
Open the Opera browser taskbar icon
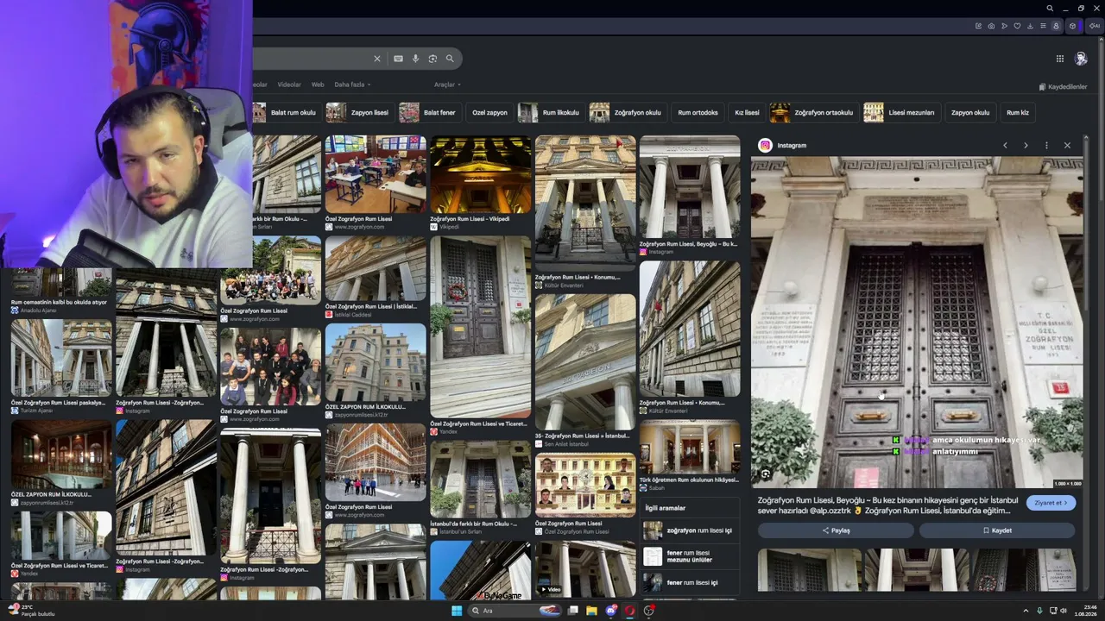pos(630,611)
